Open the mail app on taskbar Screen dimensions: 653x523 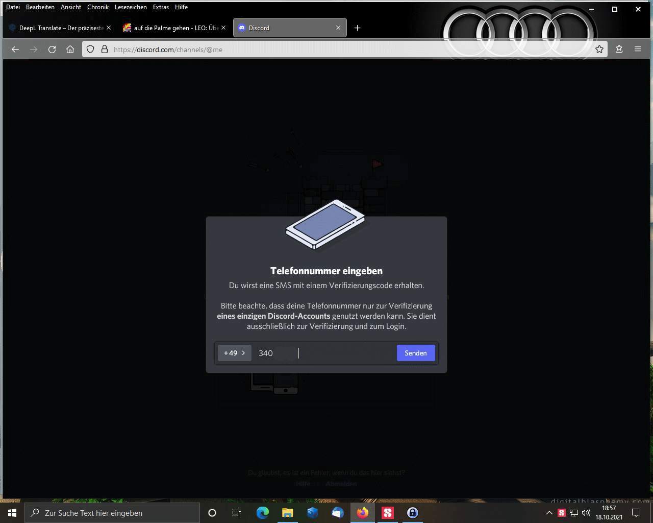coord(337,513)
